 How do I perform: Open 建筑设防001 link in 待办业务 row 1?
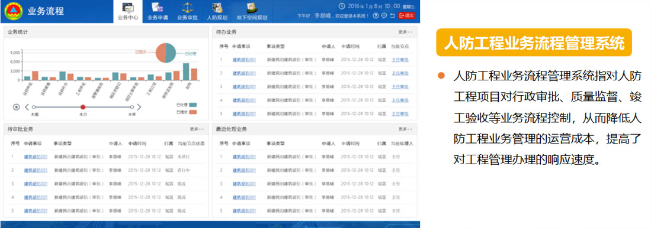coord(244,60)
